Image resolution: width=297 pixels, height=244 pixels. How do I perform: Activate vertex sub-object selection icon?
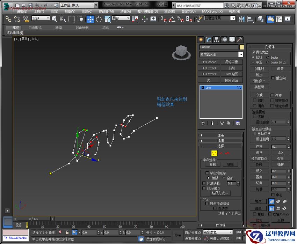pyautogui.click(x=214, y=153)
